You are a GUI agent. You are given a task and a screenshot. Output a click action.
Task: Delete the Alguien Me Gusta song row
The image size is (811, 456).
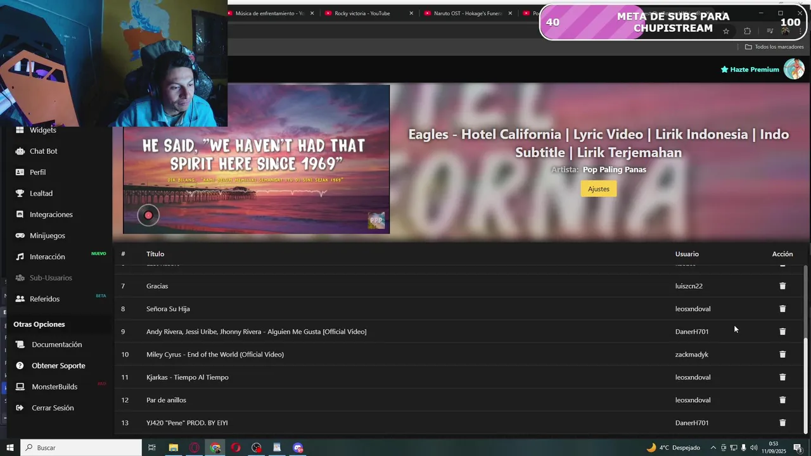782,331
